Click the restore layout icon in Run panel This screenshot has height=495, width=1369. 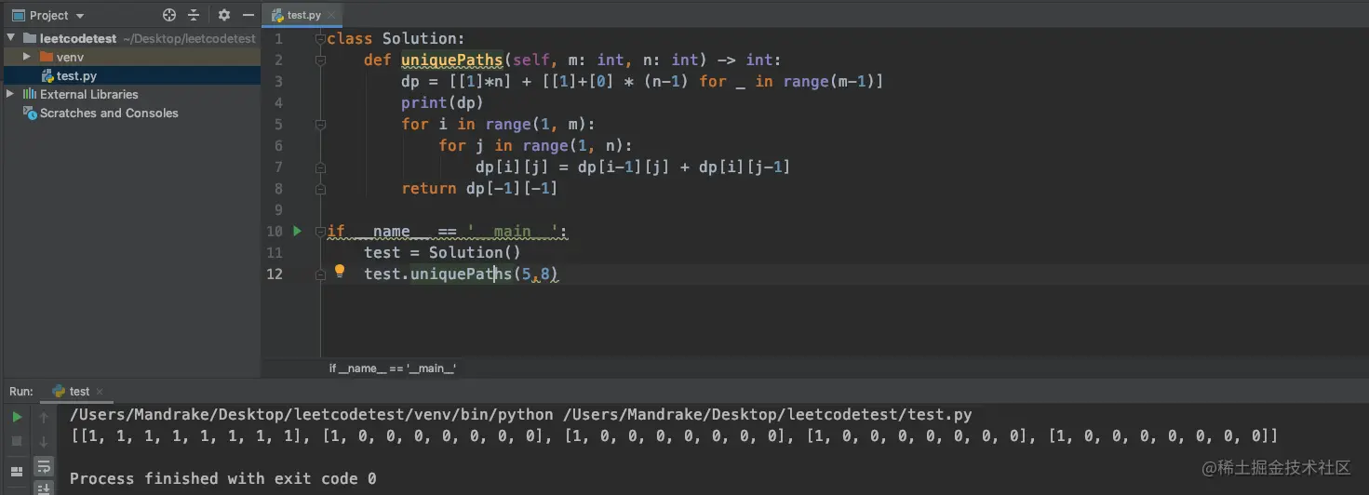pyautogui.click(x=17, y=473)
